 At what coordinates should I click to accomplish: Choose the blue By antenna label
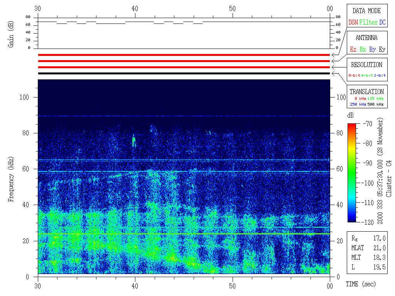(372, 50)
